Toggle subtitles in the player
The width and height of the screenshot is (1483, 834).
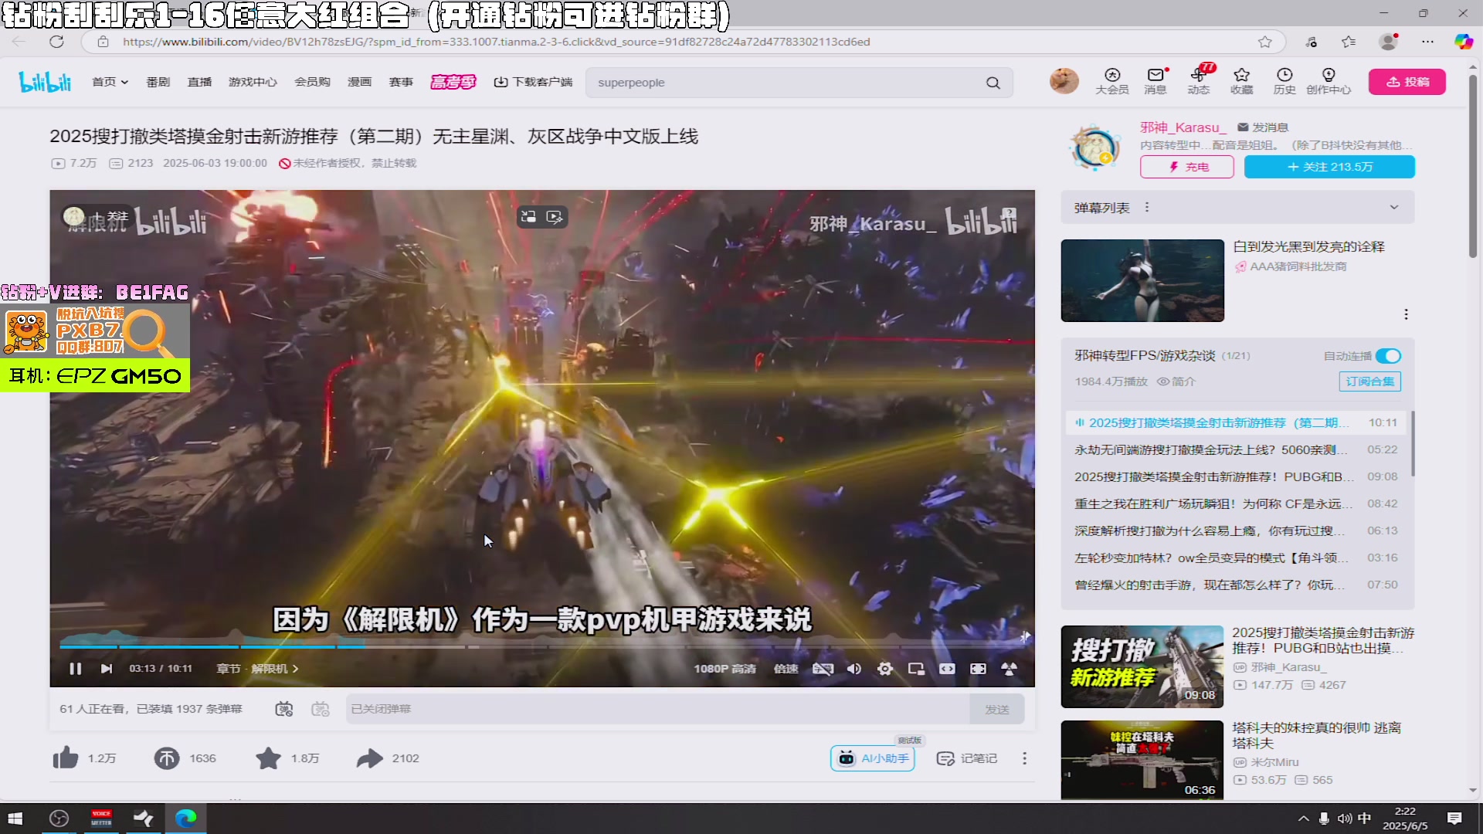pyautogui.click(x=823, y=669)
